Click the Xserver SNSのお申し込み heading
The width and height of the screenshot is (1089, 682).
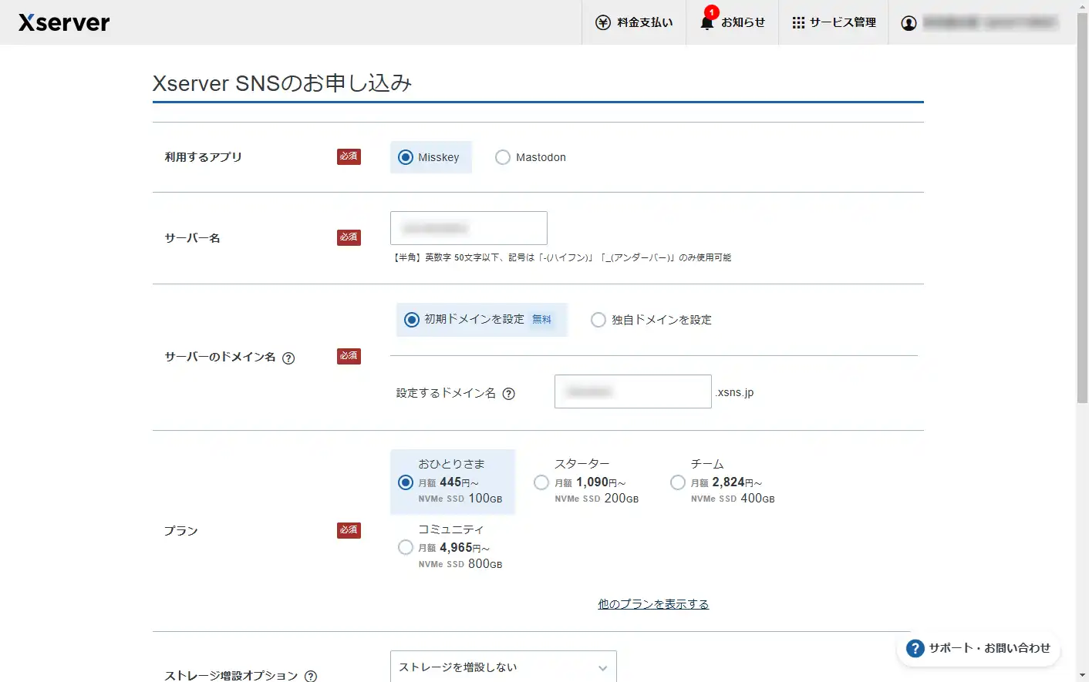pos(282,83)
